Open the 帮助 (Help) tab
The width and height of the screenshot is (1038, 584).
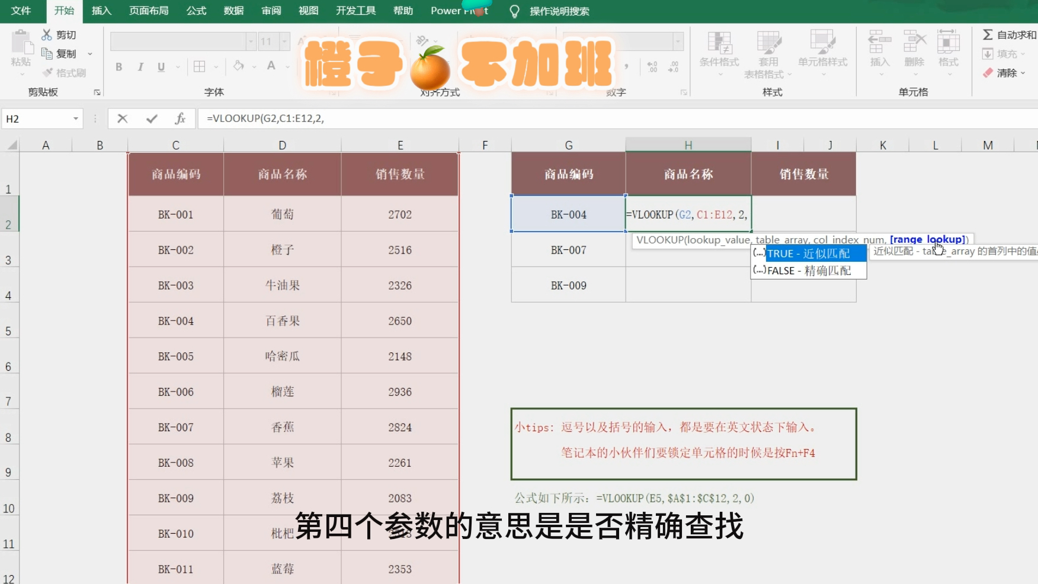[403, 11]
